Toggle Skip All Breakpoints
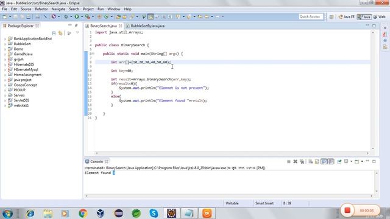390x219 pixels. pos(46,16)
